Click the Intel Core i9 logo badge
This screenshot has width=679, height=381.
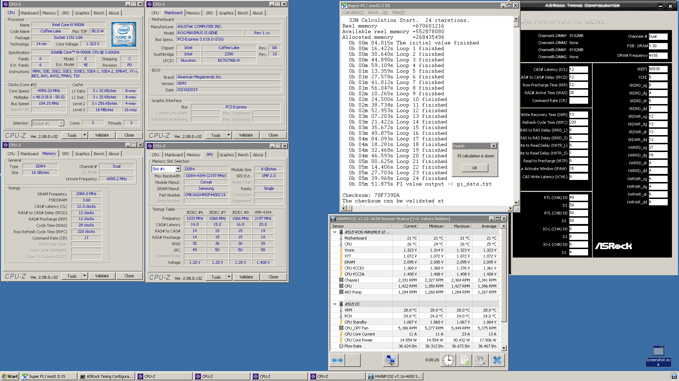[x=124, y=35]
